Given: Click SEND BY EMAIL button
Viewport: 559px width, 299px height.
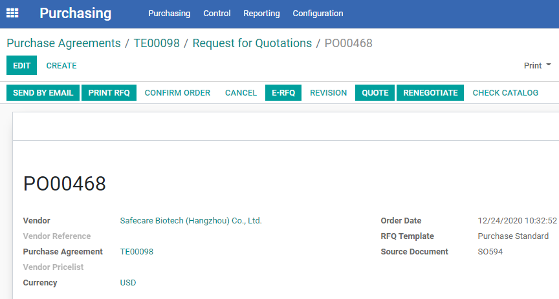Looking at the screenshot, I should [43, 92].
